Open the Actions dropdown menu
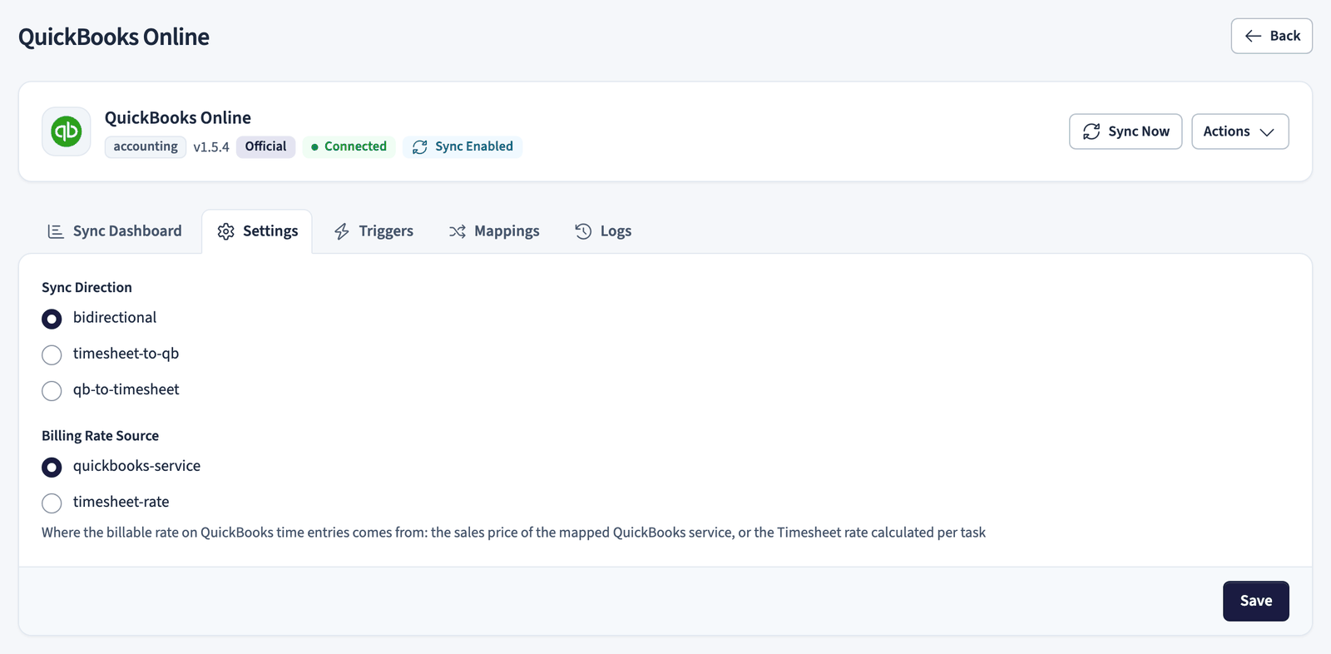The height and width of the screenshot is (654, 1331). 1239,131
